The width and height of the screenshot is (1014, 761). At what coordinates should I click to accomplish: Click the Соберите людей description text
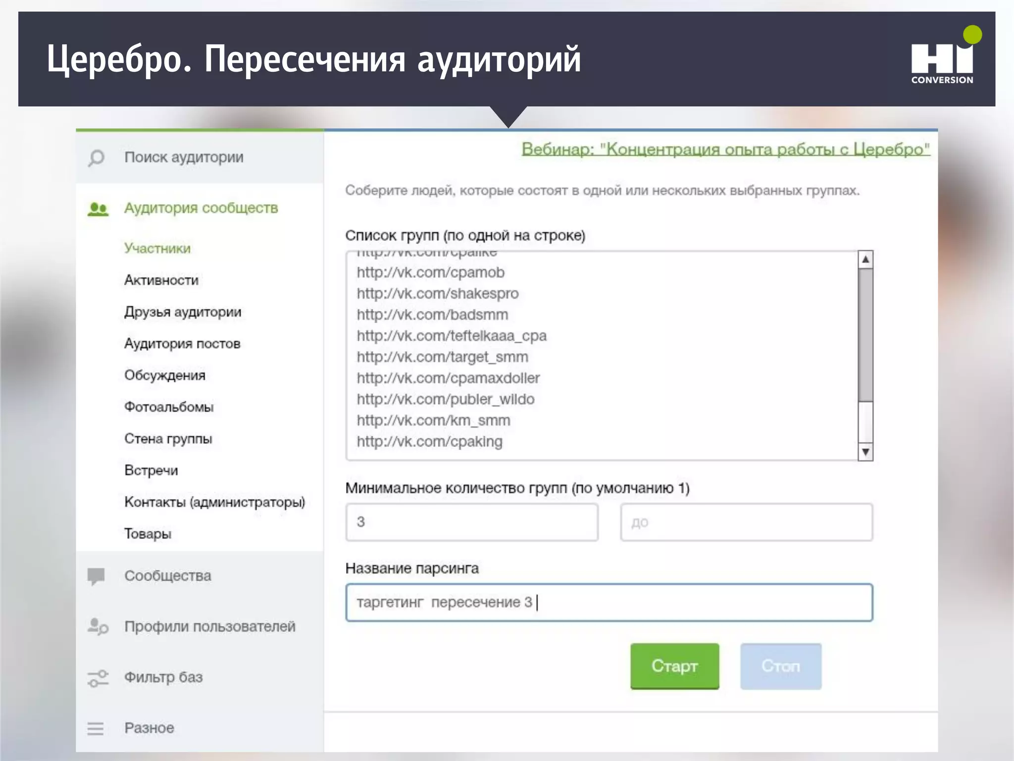pos(603,190)
